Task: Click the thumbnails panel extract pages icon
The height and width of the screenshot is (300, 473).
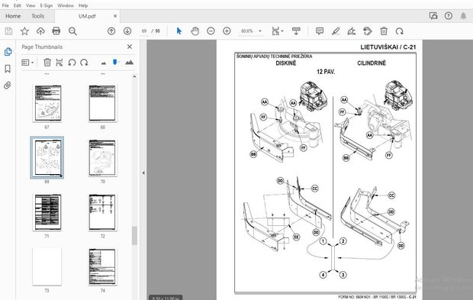Action: pyautogui.click(x=60, y=63)
